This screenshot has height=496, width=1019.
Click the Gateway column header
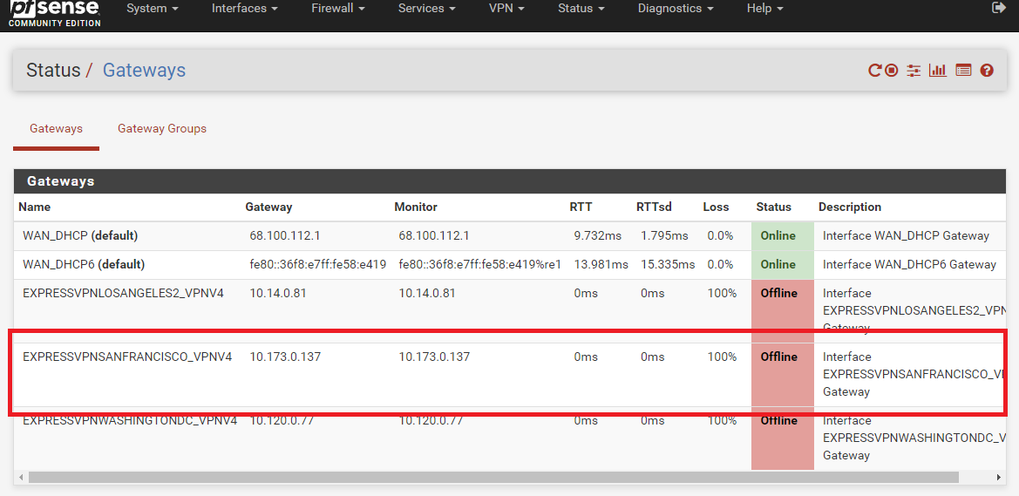coord(268,207)
